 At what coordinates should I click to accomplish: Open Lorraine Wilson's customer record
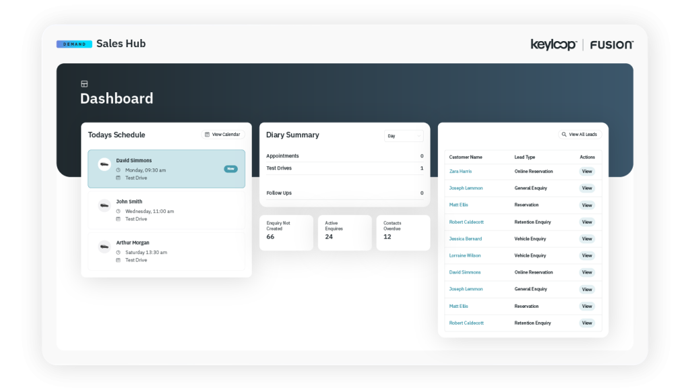[x=464, y=255]
